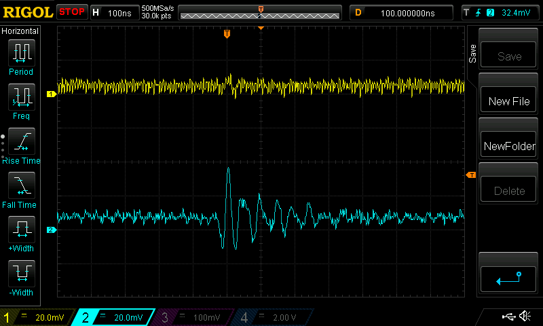Click the Horizontal menu title
The image size is (543, 326).
[x=20, y=31]
